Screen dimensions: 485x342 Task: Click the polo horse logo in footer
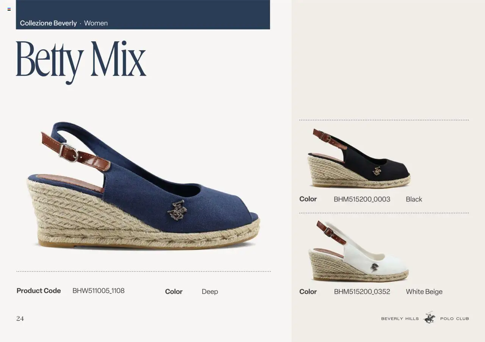pyautogui.click(x=430, y=317)
